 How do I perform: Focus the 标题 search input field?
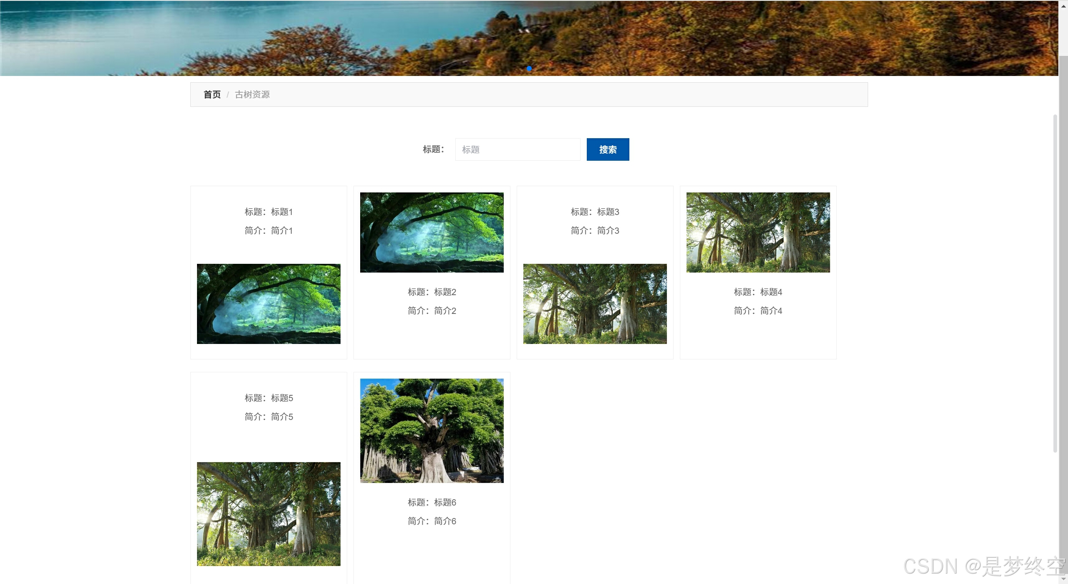[518, 149]
